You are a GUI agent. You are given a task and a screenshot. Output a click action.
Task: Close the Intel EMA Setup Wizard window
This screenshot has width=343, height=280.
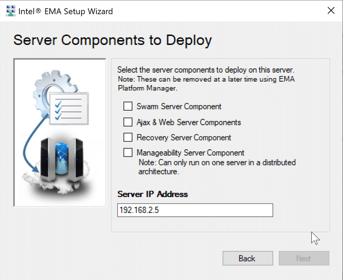(331, 10)
